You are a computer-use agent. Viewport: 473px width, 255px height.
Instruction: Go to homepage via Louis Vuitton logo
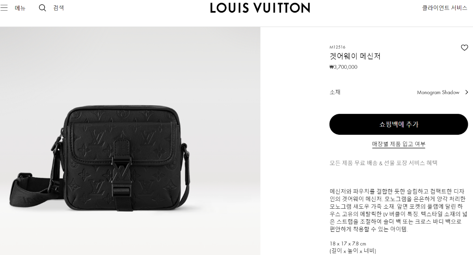[x=260, y=8]
